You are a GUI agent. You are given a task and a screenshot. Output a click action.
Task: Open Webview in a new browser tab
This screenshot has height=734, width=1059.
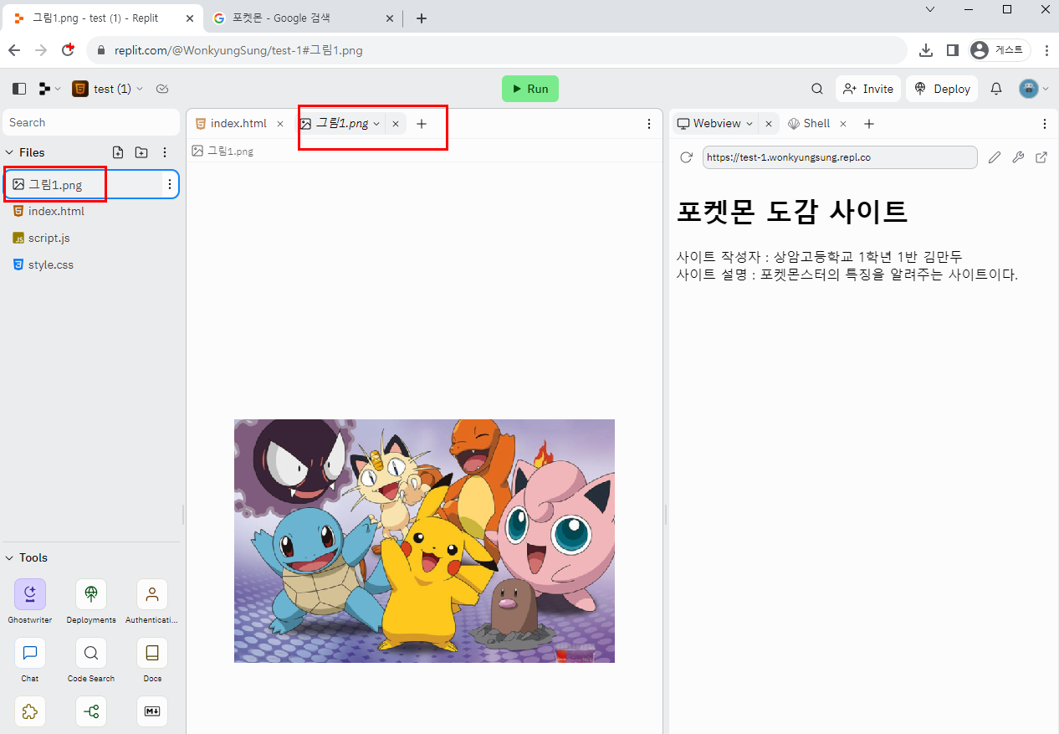[x=1041, y=157]
